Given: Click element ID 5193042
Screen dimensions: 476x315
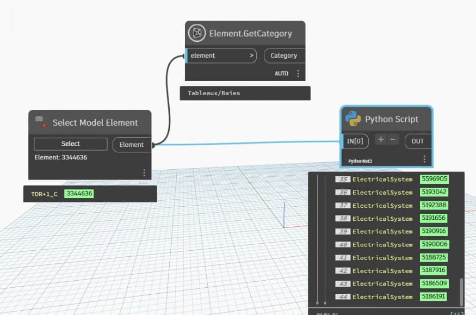Looking at the screenshot, I should (434, 192).
